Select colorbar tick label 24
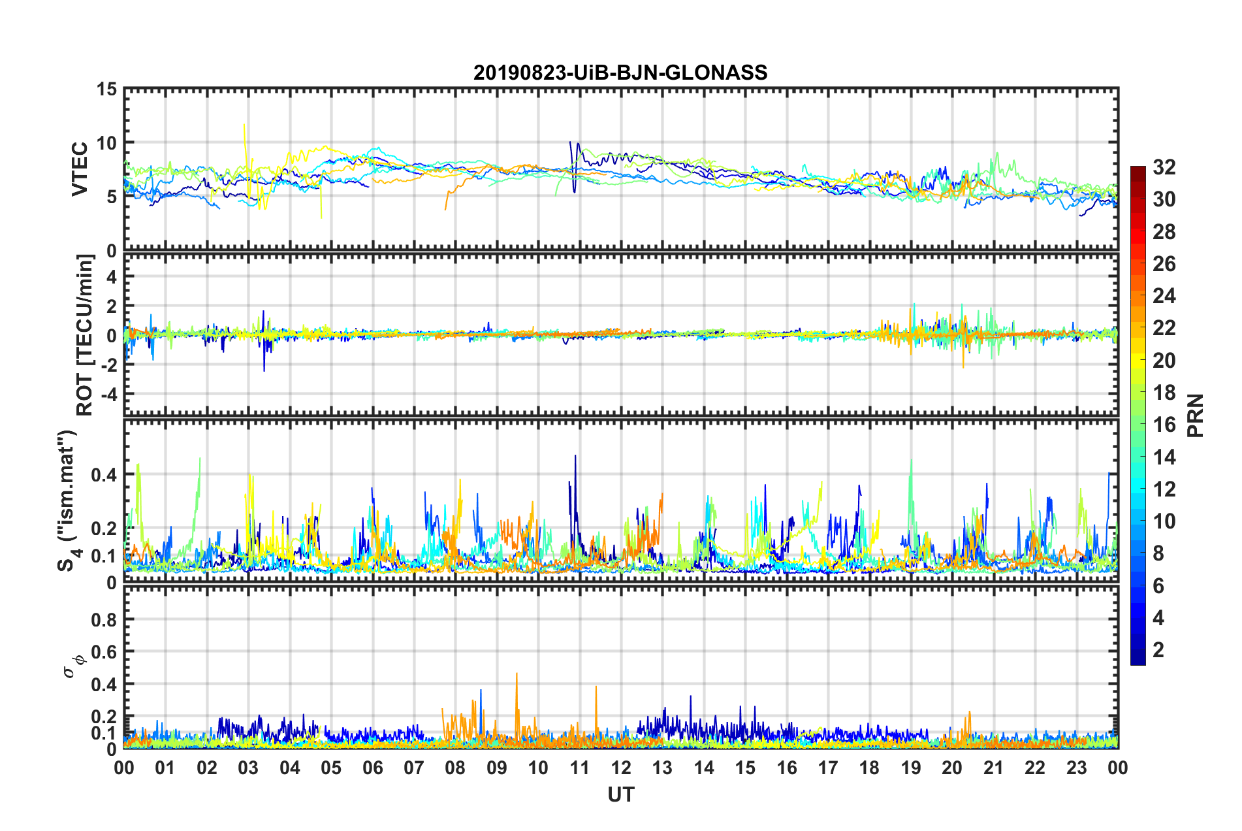1242x831 pixels. pyautogui.click(x=1164, y=296)
